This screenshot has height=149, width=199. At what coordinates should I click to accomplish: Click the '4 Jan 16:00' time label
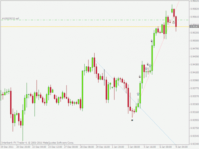point(150,147)
